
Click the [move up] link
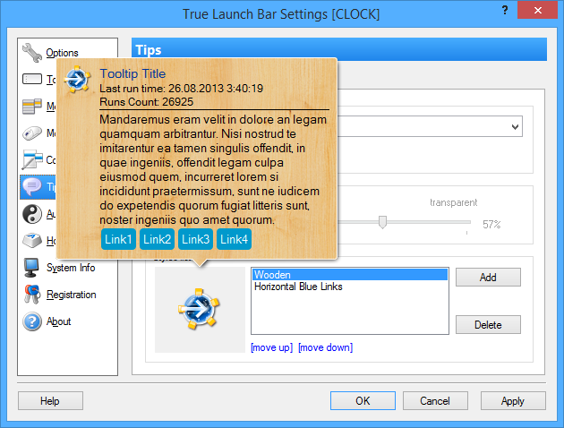point(271,347)
